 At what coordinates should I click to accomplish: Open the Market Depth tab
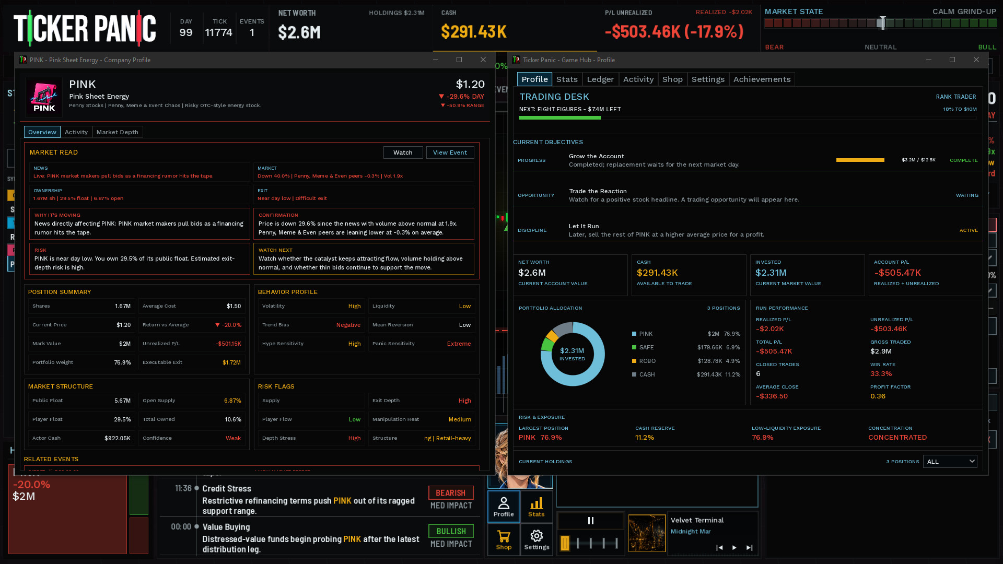118,132
